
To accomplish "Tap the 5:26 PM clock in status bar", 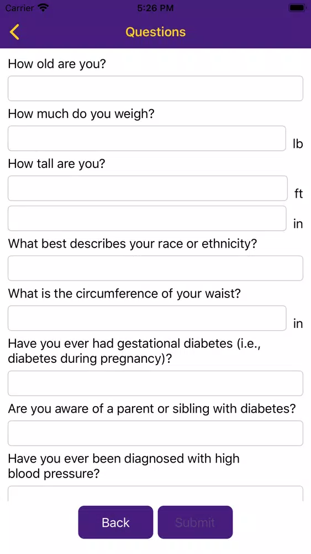I will tap(155, 8).
